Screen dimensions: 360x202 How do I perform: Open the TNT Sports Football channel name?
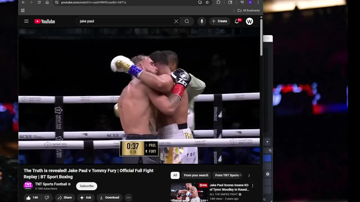click(51, 184)
